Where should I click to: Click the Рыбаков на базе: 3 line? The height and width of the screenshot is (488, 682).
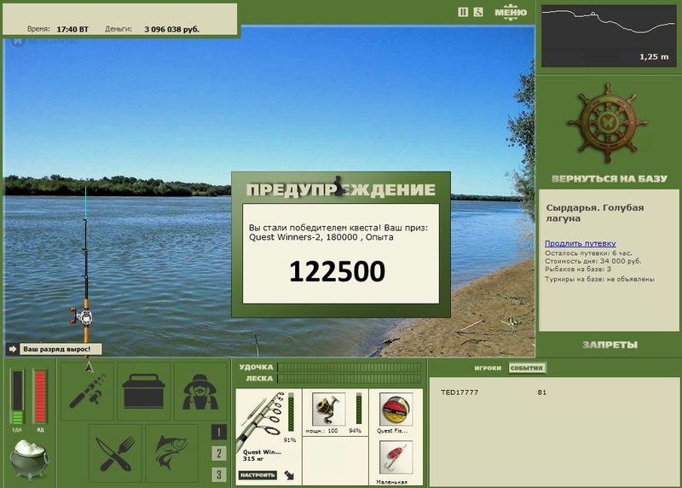click(578, 270)
